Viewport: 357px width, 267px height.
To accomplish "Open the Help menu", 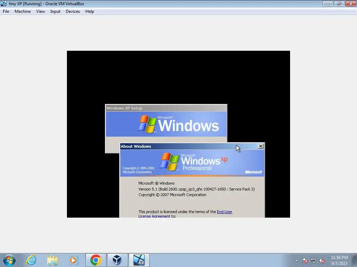I will 90,11.
